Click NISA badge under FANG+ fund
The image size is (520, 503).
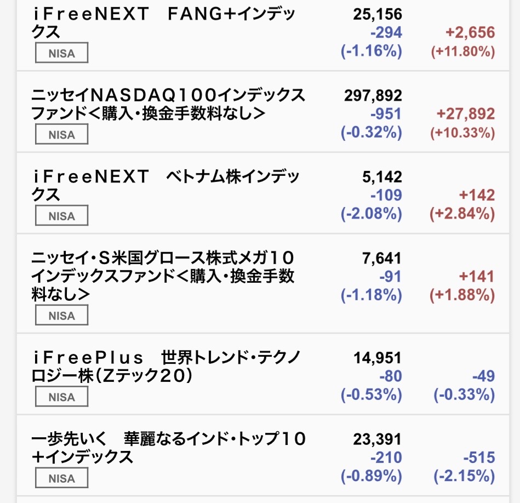pos(62,53)
